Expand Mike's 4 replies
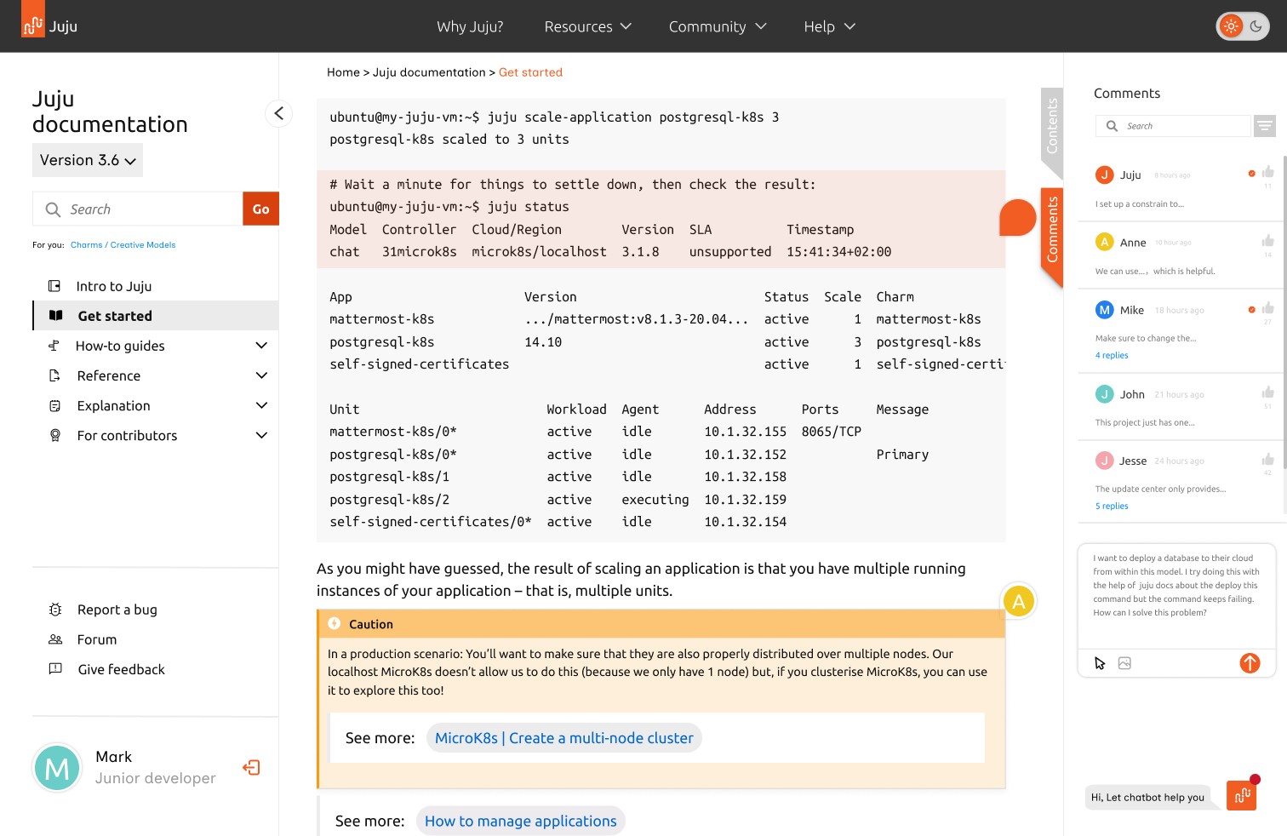The width and height of the screenshot is (1287, 836). pos(1112,356)
